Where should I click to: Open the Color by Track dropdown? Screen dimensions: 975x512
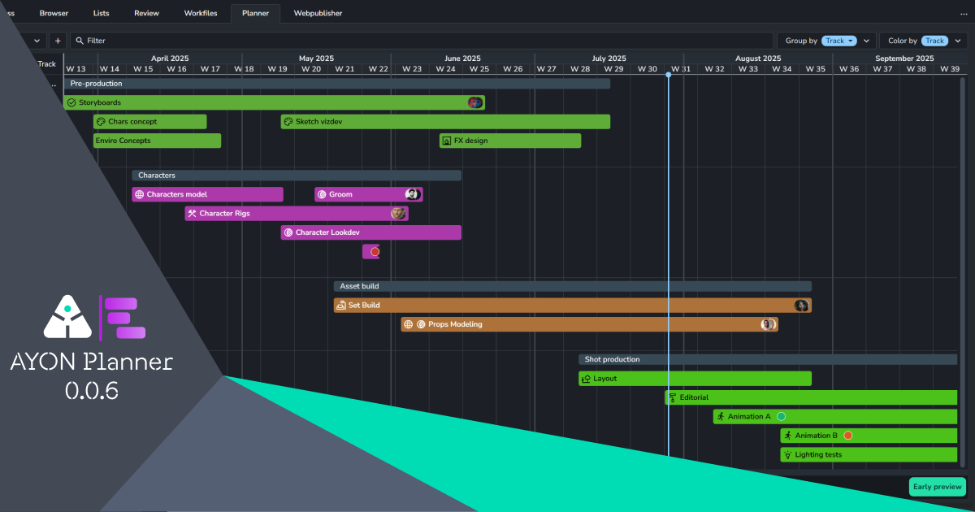click(x=935, y=41)
